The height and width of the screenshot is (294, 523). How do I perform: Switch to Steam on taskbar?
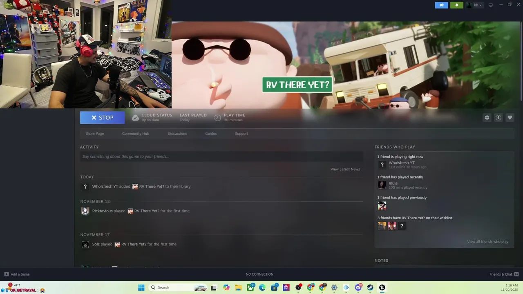point(370,287)
